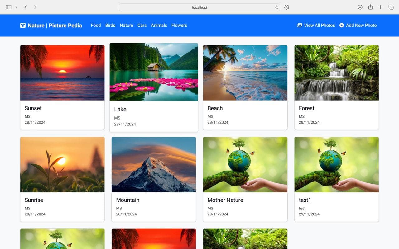Viewport: 399px width, 249px height.
Task: Click the gallery icon next to View All Photos
Action: coord(300,26)
